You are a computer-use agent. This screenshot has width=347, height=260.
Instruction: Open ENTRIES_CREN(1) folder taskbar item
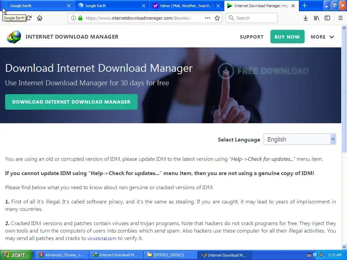coord(170,255)
